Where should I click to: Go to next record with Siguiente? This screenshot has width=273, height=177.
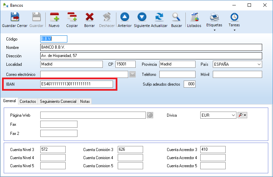[142, 18]
